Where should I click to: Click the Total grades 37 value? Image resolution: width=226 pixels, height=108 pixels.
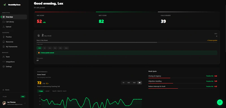38,61
